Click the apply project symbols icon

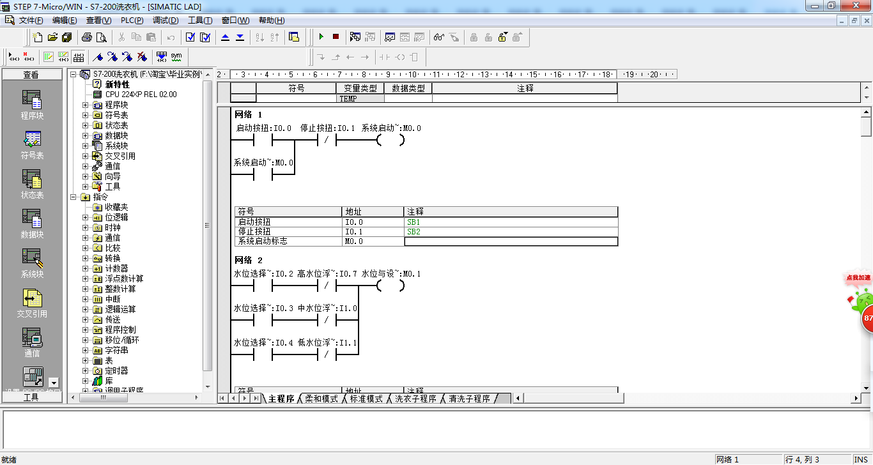pyautogui.click(x=162, y=57)
